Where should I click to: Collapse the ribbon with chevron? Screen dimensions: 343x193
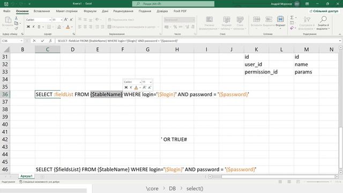(x=340, y=34)
